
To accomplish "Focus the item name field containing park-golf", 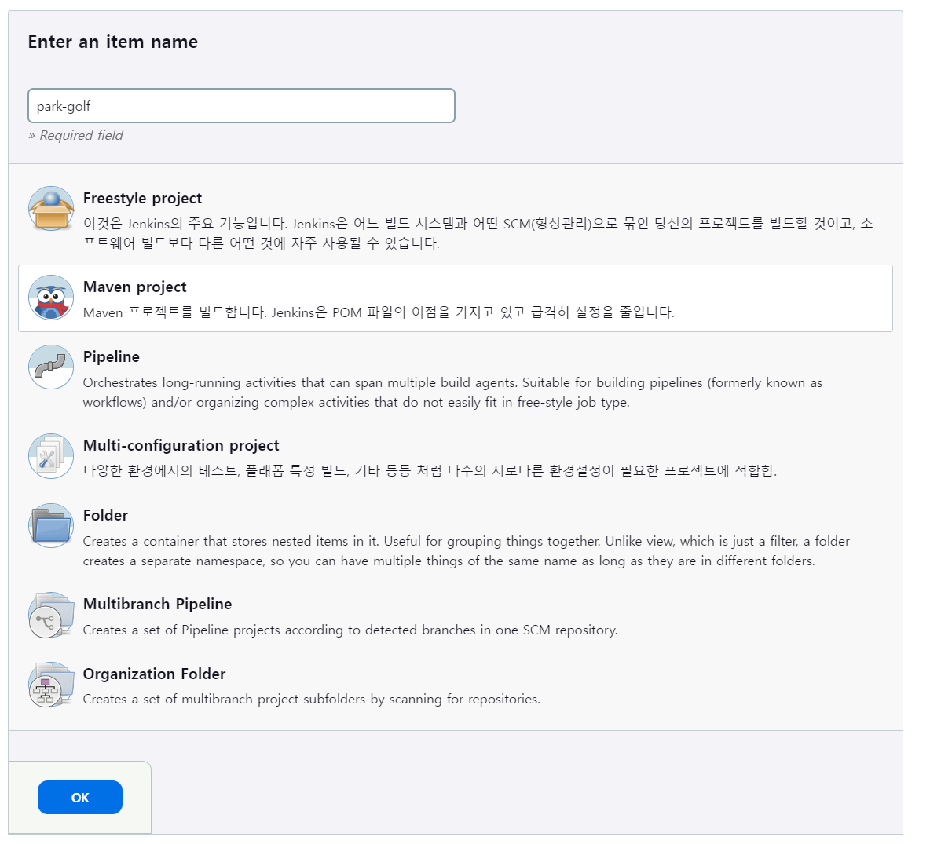I will (241, 105).
